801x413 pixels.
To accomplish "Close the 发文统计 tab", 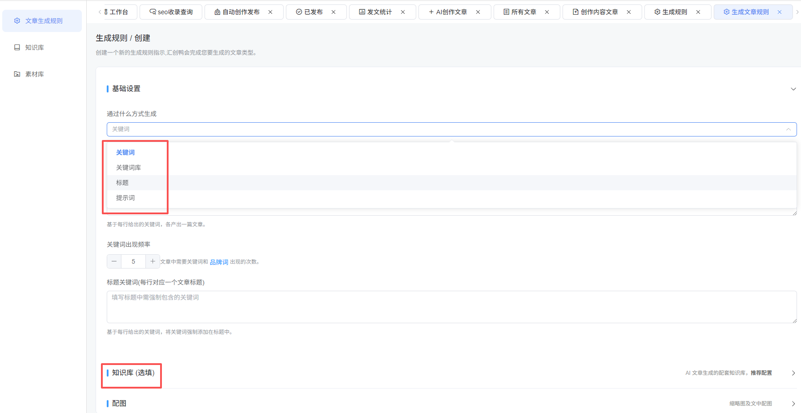I will pyautogui.click(x=403, y=12).
